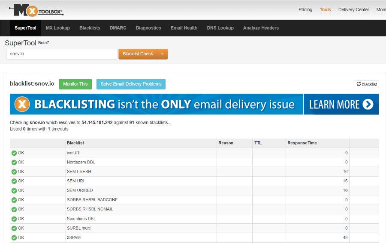Click the Monitor This button

pyautogui.click(x=75, y=84)
